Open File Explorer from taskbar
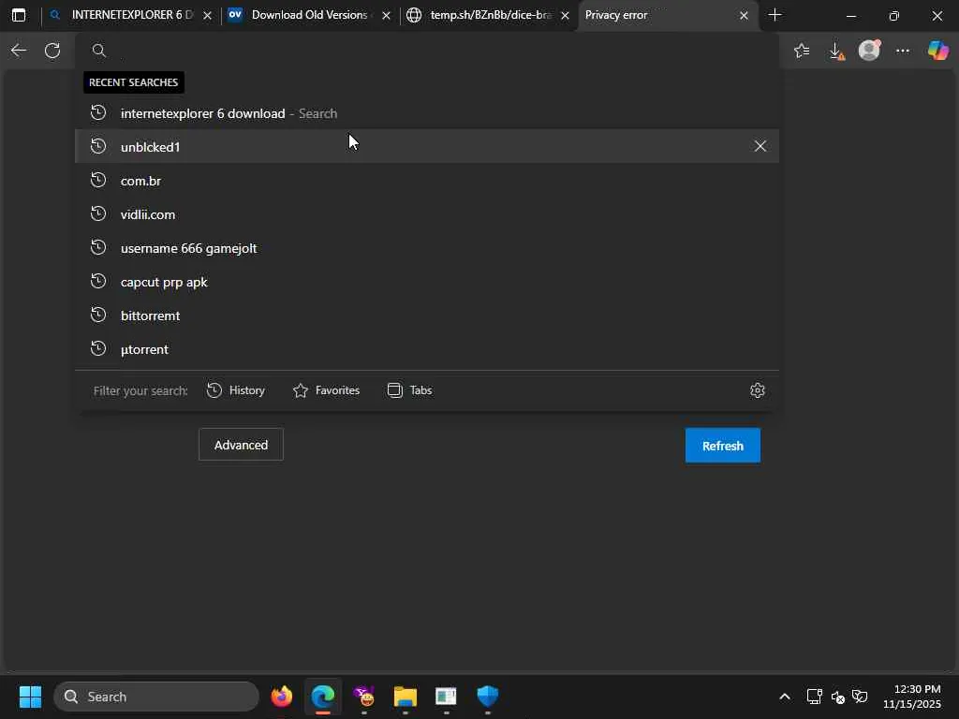This screenshot has width=959, height=719. [405, 697]
